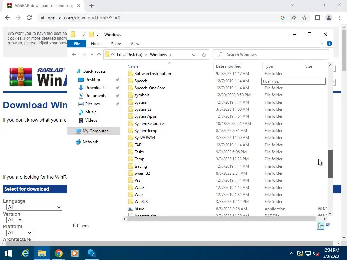
Task: Click Windows segment in address bar
Action: click(158, 55)
